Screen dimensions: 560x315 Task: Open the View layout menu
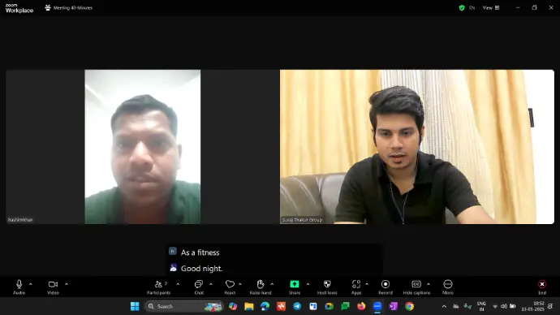pos(491,7)
